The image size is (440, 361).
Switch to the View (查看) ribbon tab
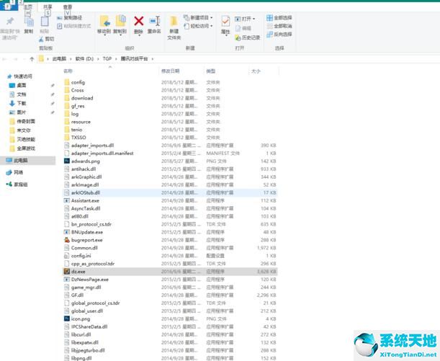click(67, 6)
